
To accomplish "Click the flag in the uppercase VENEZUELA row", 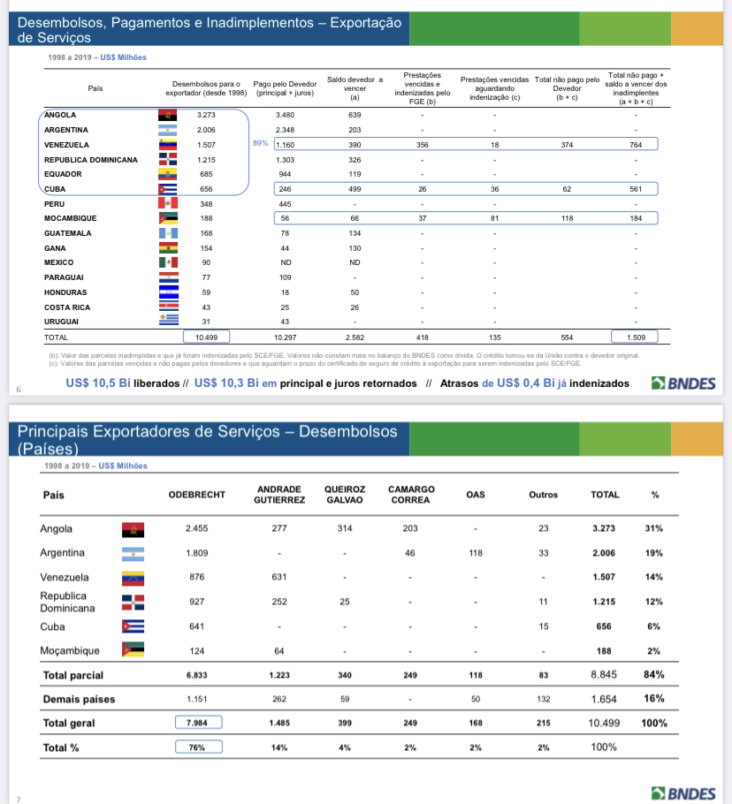I will click(x=168, y=145).
